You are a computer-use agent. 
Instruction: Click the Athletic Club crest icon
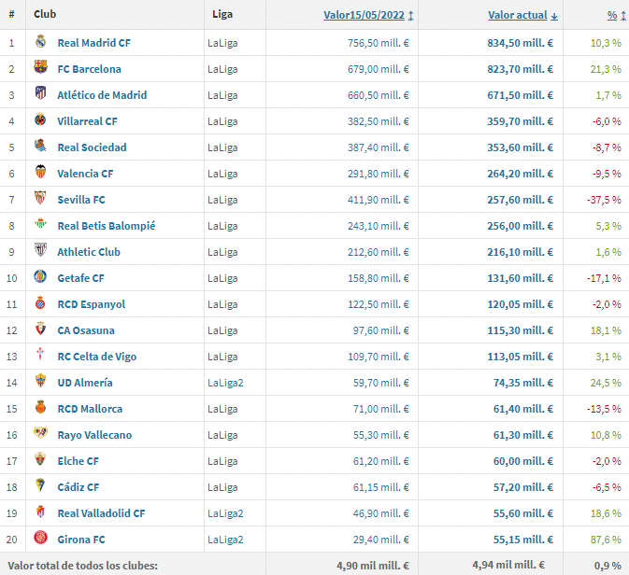pyautogui.click(x=40, y=249)
